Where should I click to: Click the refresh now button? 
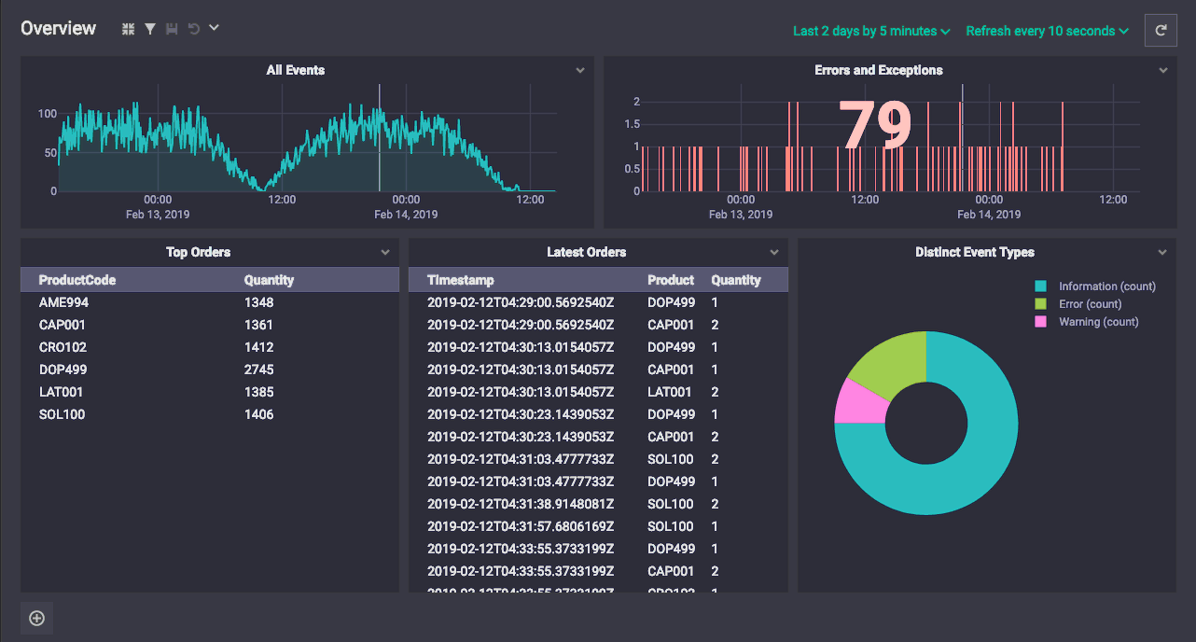(x=1161, y=31)
